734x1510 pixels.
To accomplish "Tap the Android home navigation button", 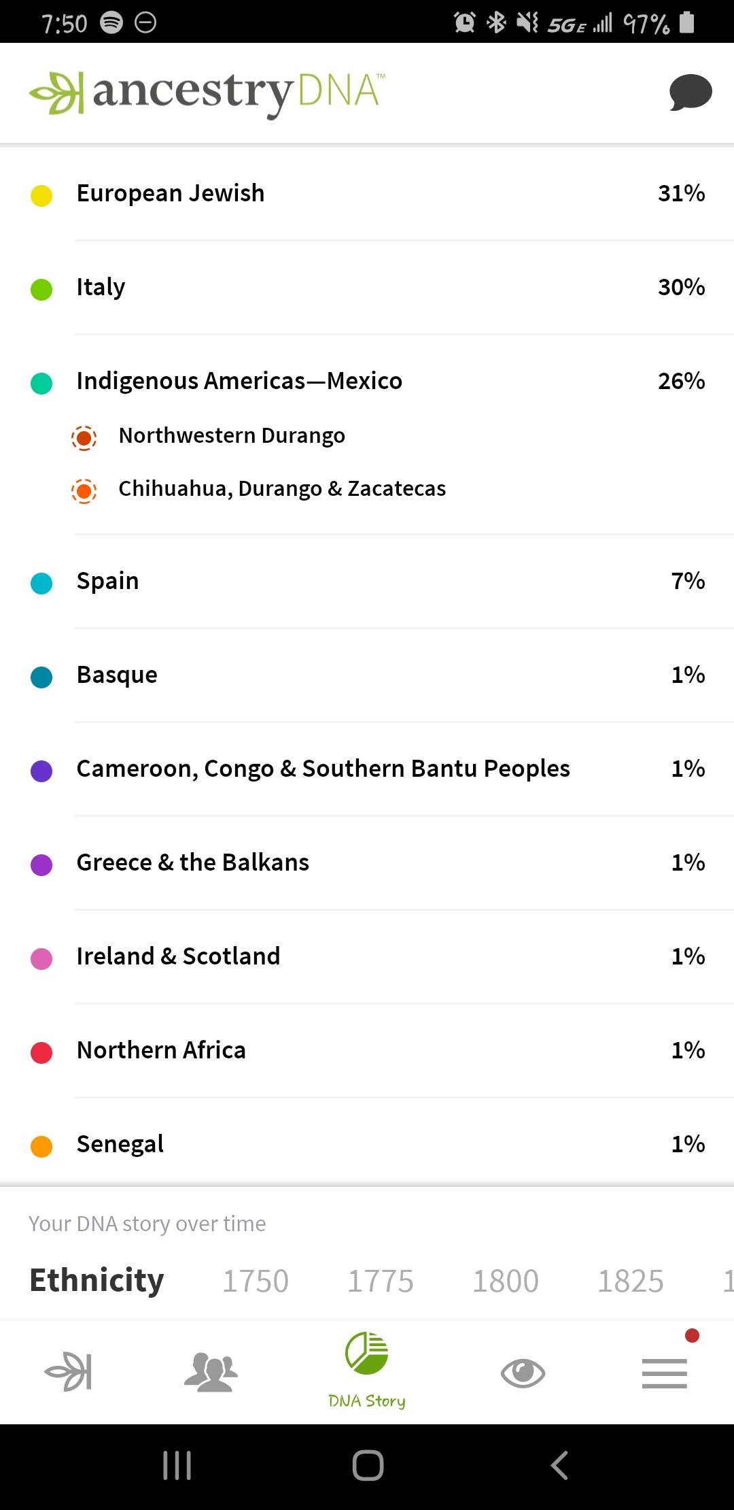I will point(368,1465).
